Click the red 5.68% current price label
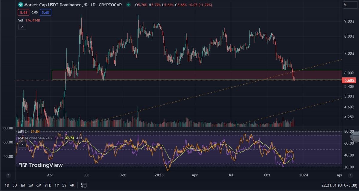The height and width of the screenshot is (191, 359). [x=349, y=80]
